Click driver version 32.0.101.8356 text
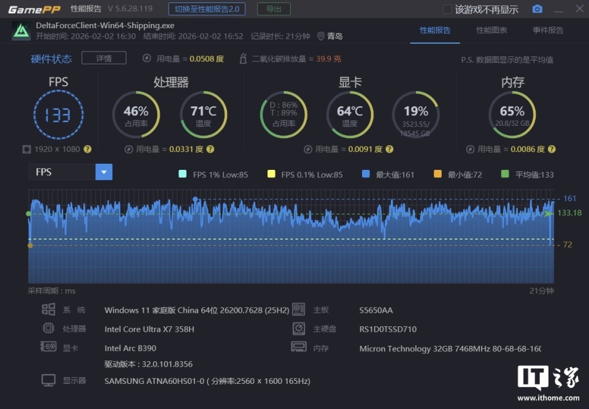This screenshot has height=409, width=589. [148, 364]
